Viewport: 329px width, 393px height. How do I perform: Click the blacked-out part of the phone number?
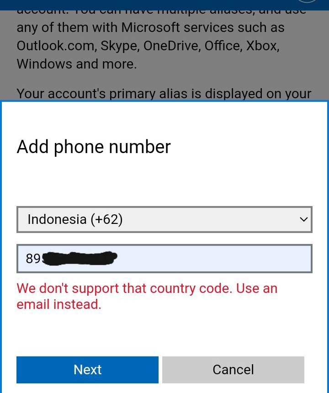(x=80, y=258)
